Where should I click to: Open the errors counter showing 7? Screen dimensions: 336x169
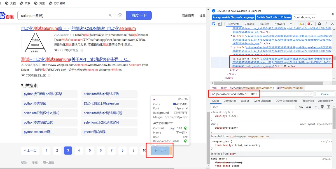[x=310, y=24]
